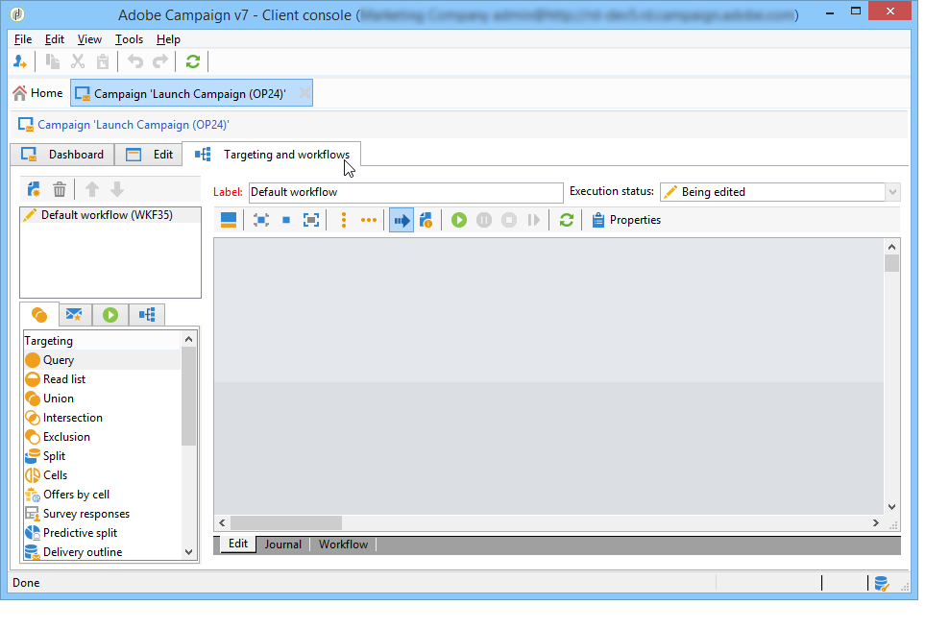The width and height of the screenshot is (950, 629).
Task: Open the campaign Edit tab
Action: point(149,155)
